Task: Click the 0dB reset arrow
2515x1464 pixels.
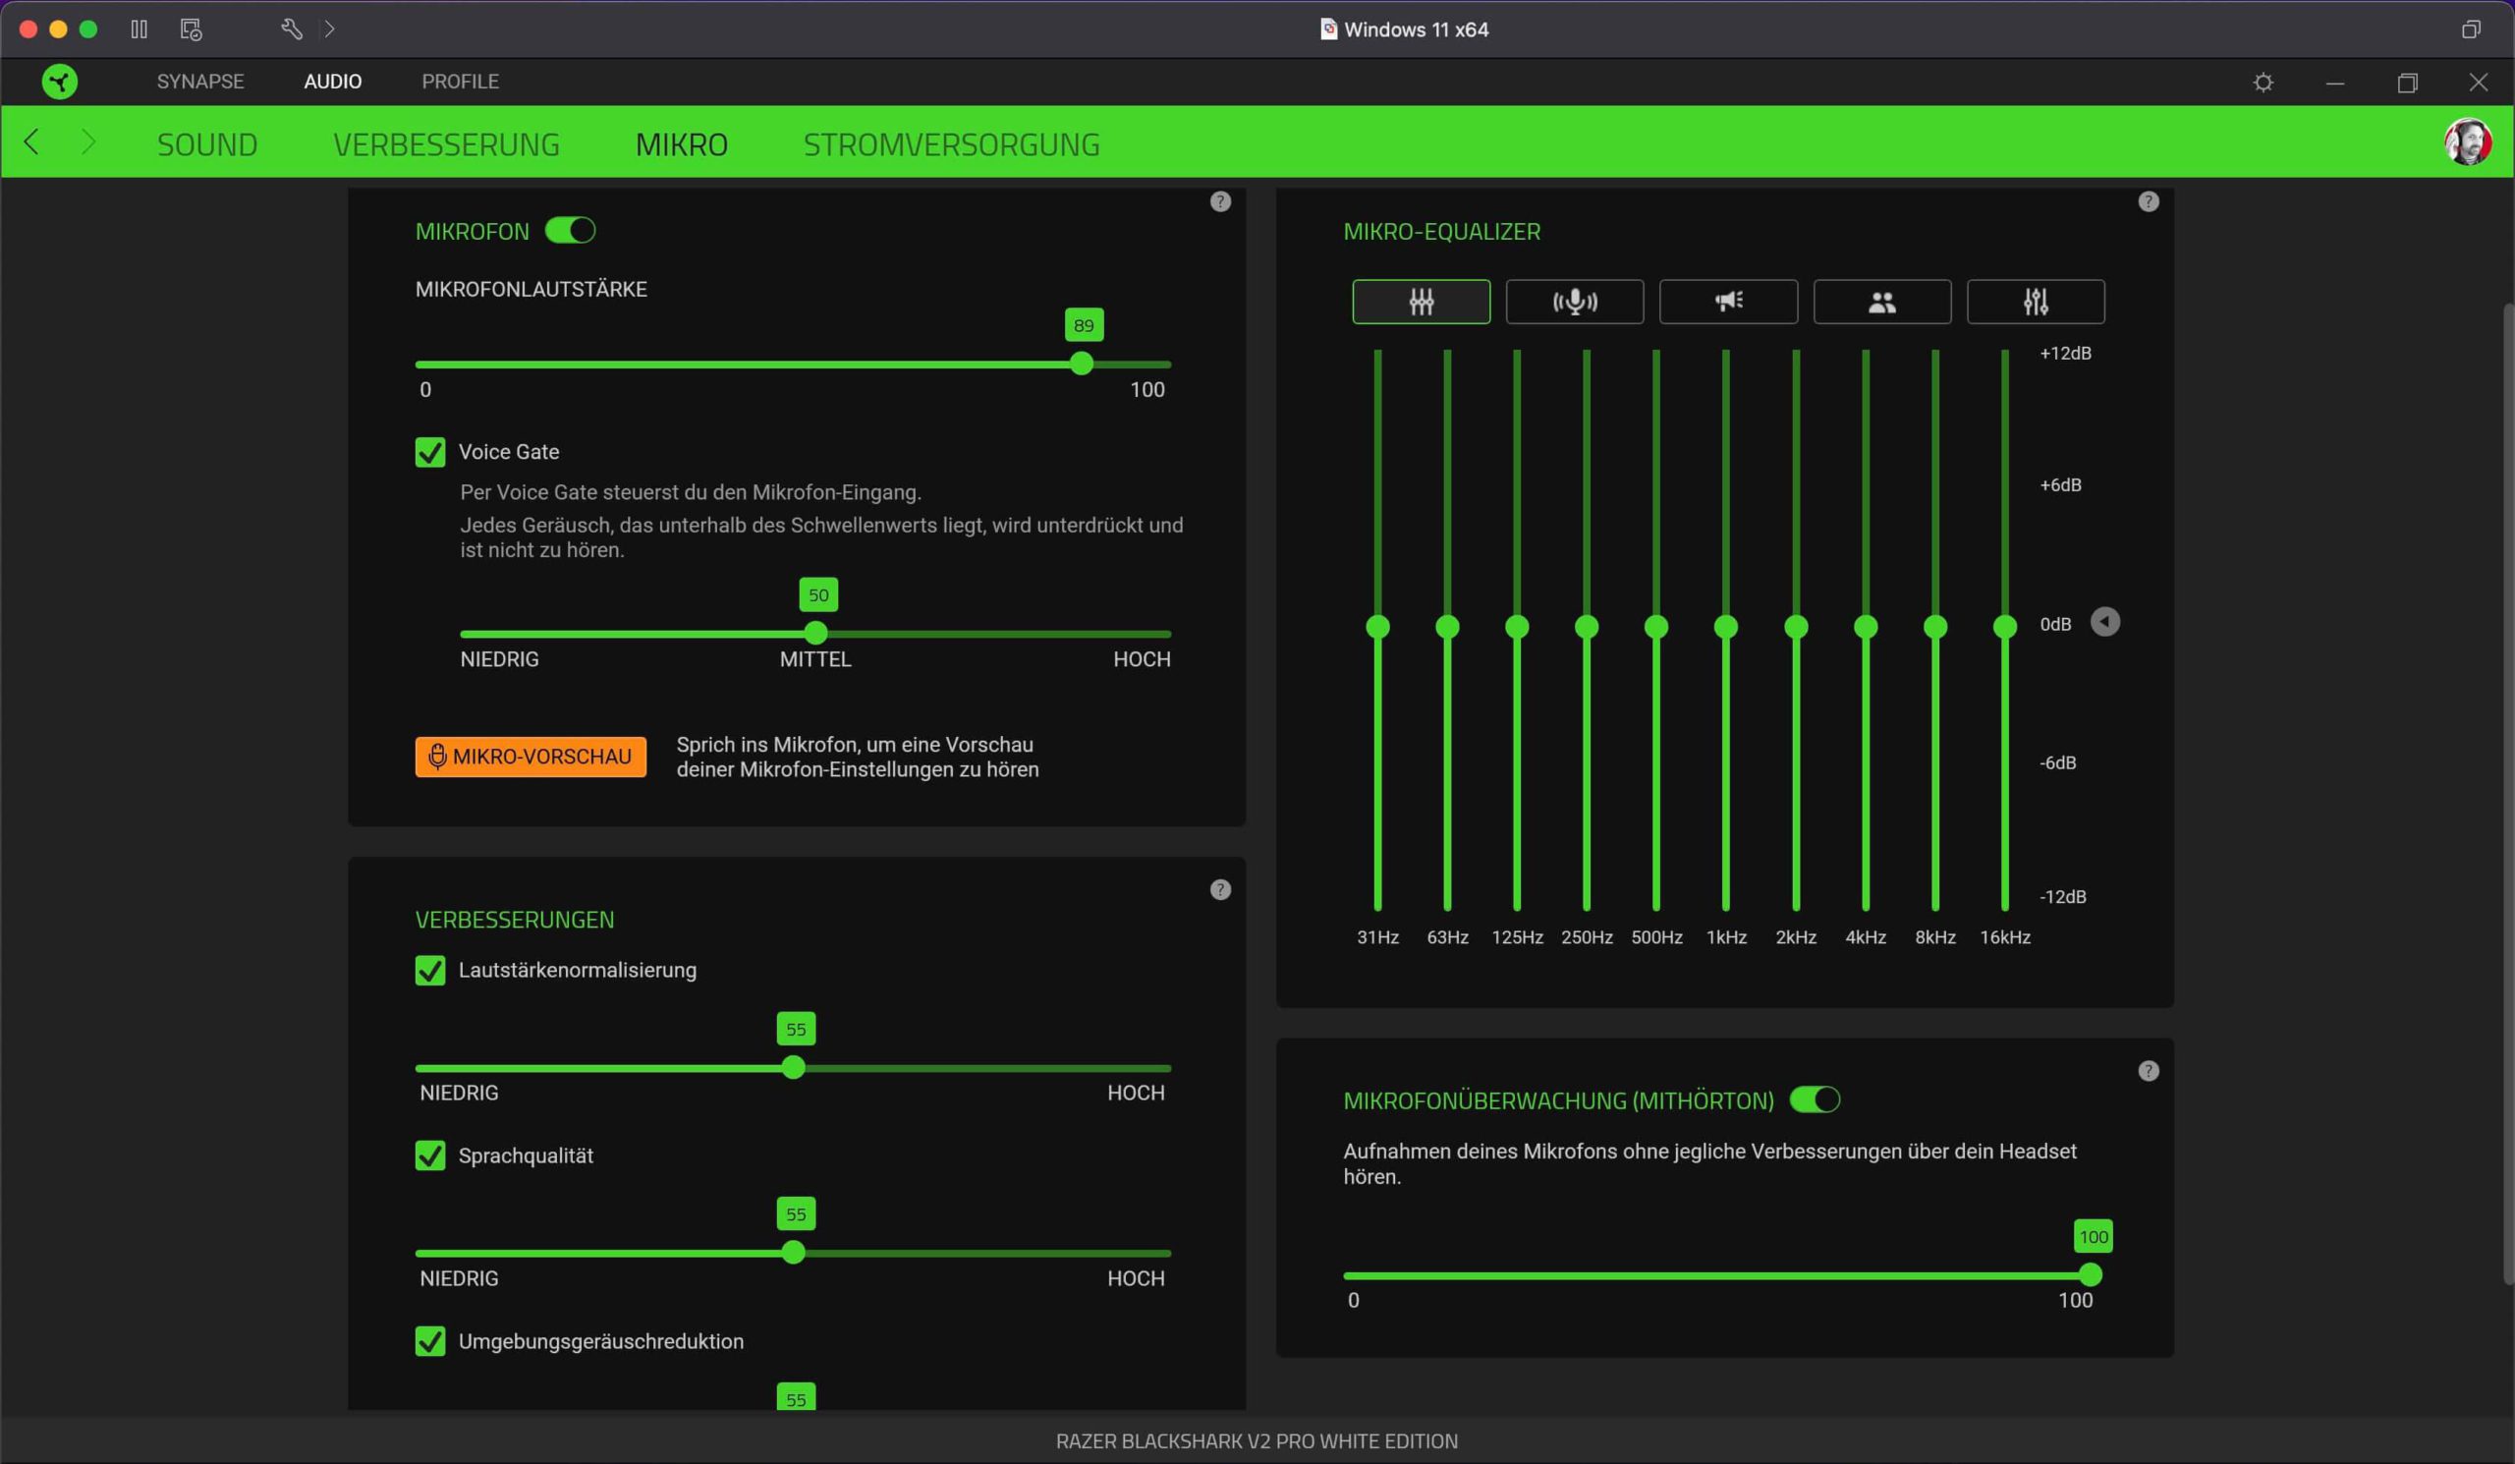Action: pos(2104,623)
